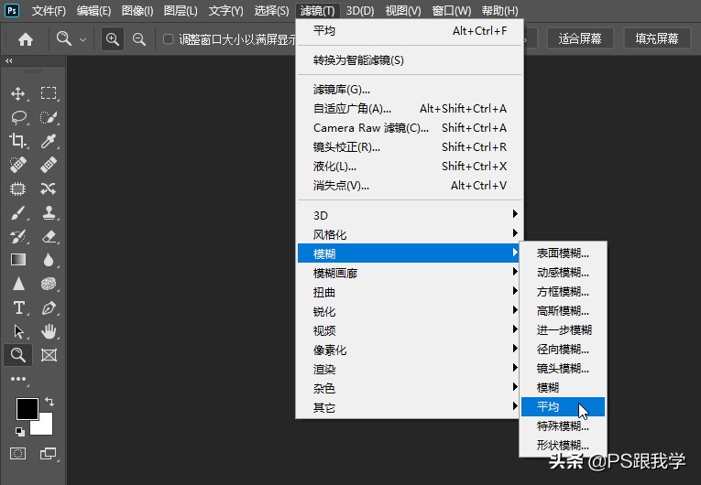Click the 填充屏幕 button
This screenshot has width=701, height=485.
click(657, 38)
